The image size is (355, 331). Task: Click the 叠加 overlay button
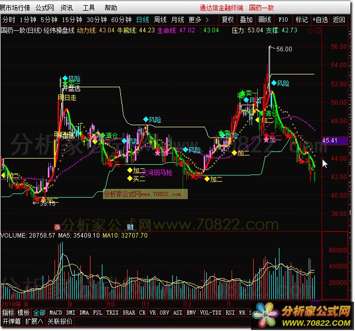(x=246, y=20)
